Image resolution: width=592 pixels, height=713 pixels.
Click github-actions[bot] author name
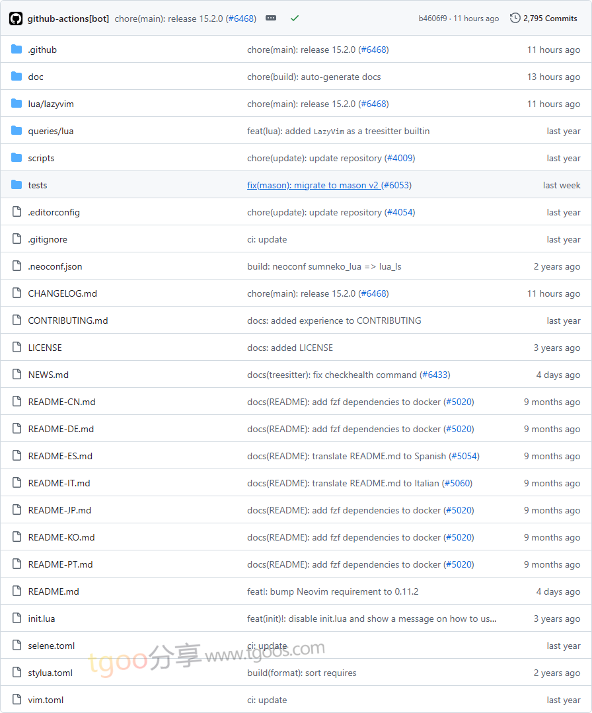point(68,19)
